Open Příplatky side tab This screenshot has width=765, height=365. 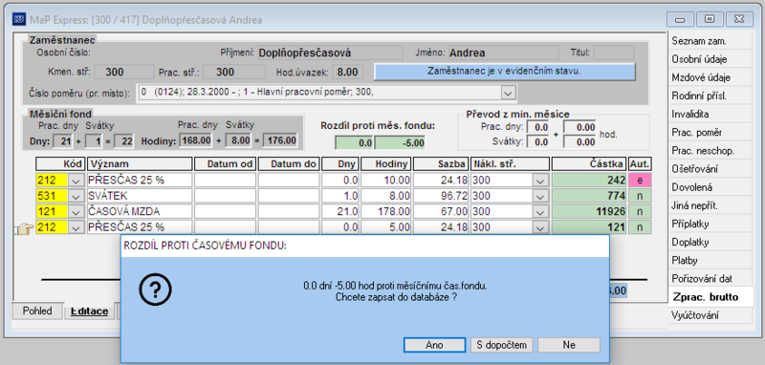710,224
